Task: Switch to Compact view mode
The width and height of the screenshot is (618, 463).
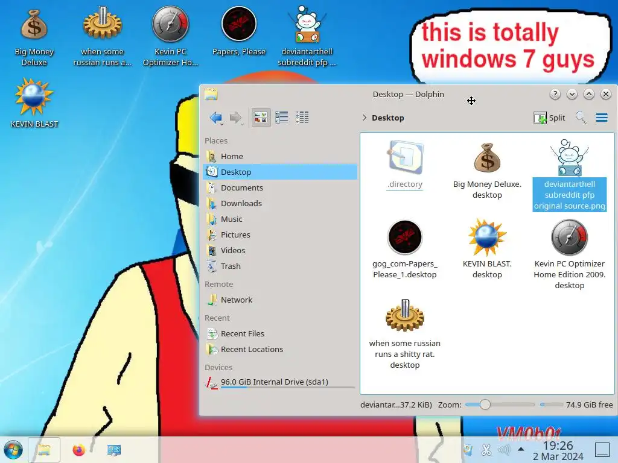Action: pyautogui.click(x=281, y=118)
